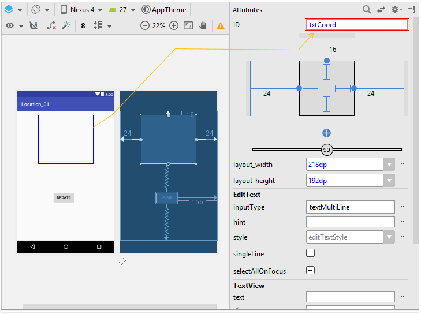Select the pan hand tool
This screenshot has width=421, height=314.
(x=203, y=26)
